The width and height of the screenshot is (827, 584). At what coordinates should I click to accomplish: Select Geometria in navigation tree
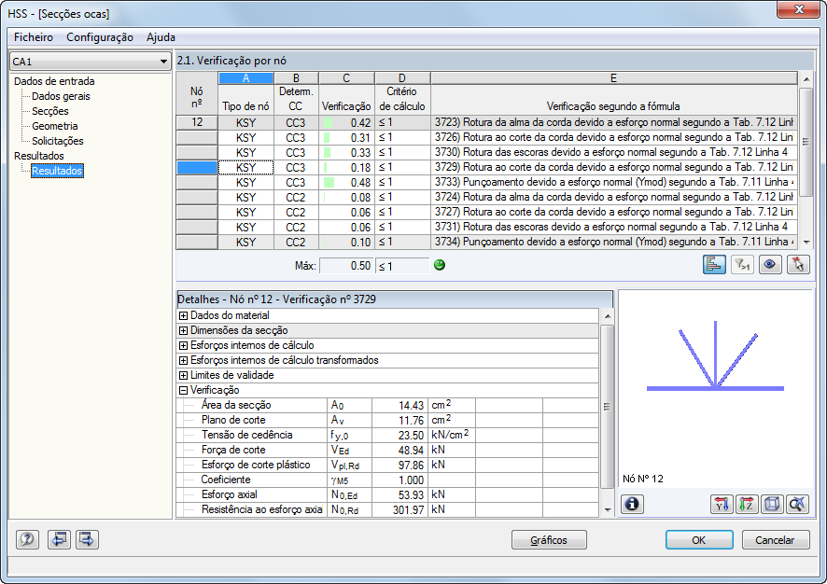[54, 126]
